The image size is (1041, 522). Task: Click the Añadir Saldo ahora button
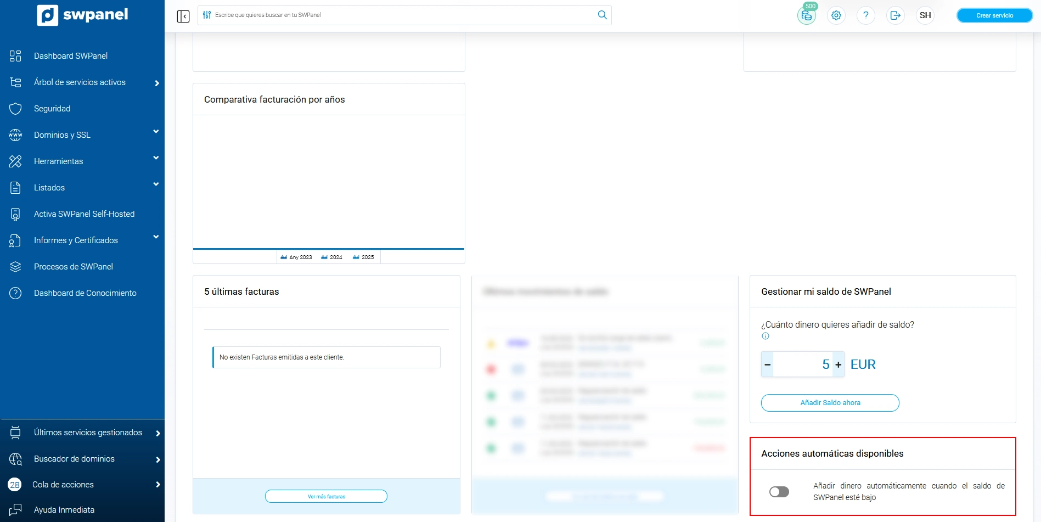[x=830, y=403]
